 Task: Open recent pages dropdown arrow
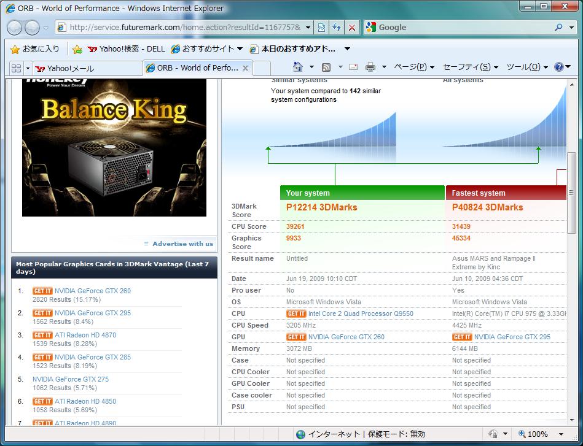[x=45, y=28]
